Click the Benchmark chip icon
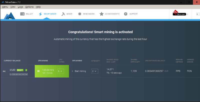The height and width of the screenshot is (102, 200). pyautogui.click(x=80, y=14)
